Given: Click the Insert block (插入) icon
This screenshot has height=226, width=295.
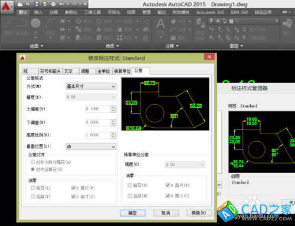Looking at the screenshot, I should 287,24.
